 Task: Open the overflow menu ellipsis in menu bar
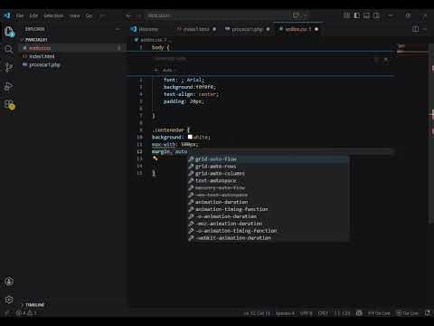pyautogui.click(x=102, y=15)
